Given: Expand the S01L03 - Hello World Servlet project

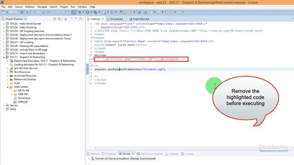Looking at the screenshot, I should pyautogui.click(x=4, y=24).
